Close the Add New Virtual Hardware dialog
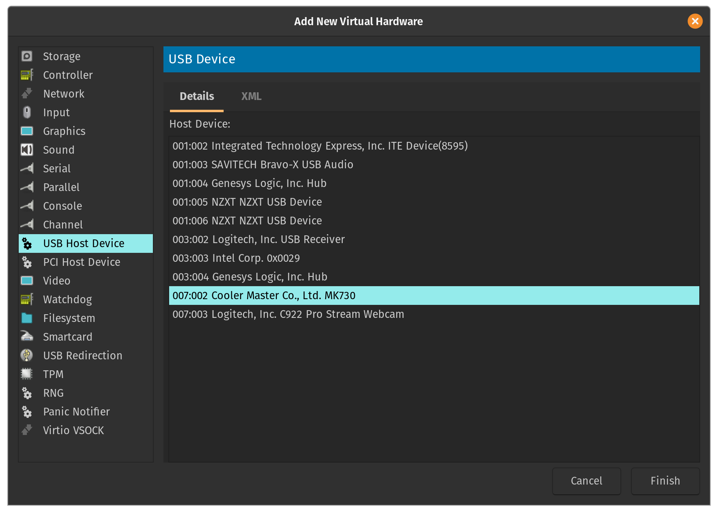 click(695, 21)
